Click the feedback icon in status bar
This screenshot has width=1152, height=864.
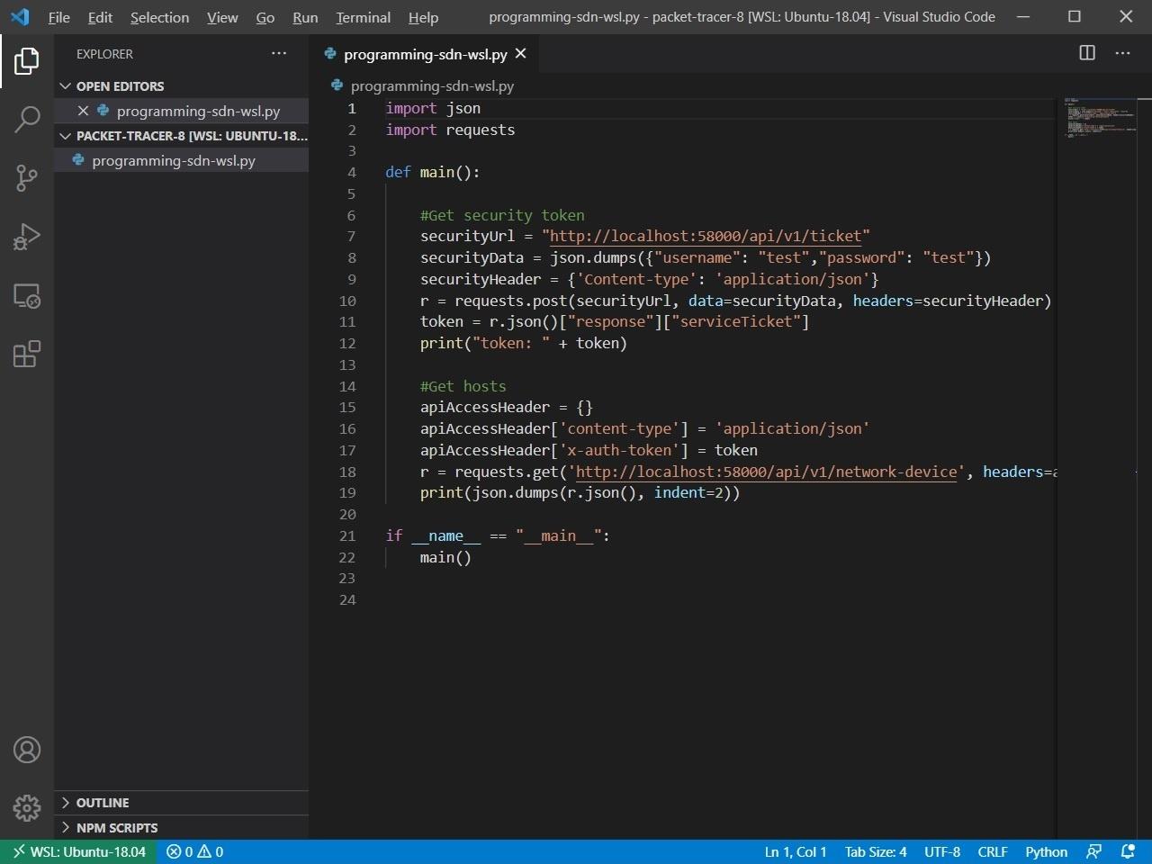(x=1094, y=851)
